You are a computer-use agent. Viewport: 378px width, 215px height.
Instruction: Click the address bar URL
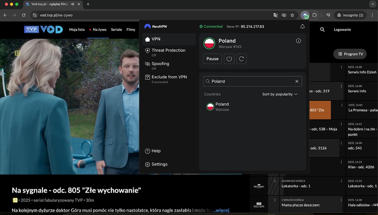tap(56, 15)
